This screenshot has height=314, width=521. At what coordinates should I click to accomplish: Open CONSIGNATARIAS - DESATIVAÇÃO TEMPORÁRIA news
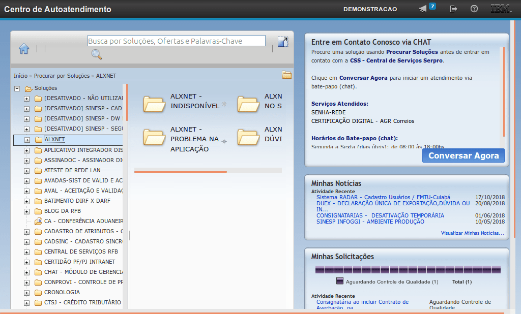(380, 215)
